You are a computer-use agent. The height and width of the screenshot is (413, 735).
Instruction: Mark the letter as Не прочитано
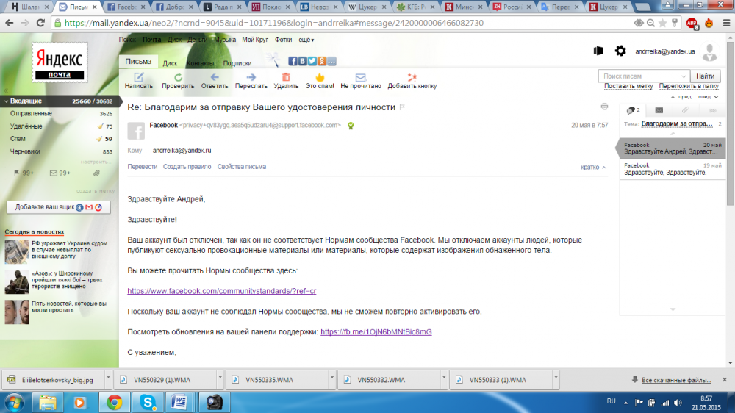pos(360,77)
